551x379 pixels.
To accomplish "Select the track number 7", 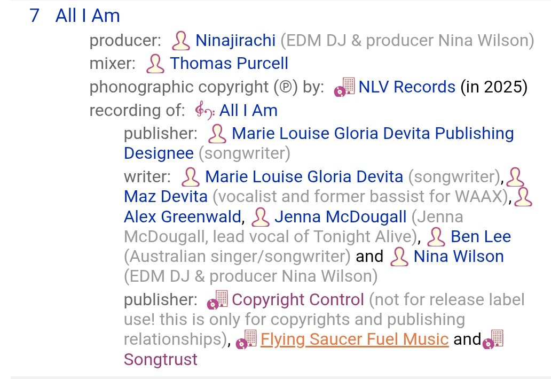I will point(34,16).
